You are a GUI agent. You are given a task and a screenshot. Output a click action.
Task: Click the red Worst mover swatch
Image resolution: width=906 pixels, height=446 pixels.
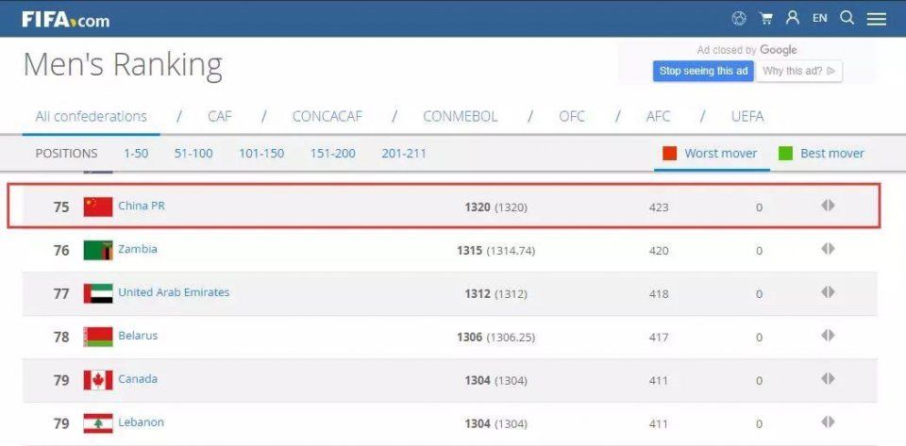pyautogui.click(x=670, y=154)
